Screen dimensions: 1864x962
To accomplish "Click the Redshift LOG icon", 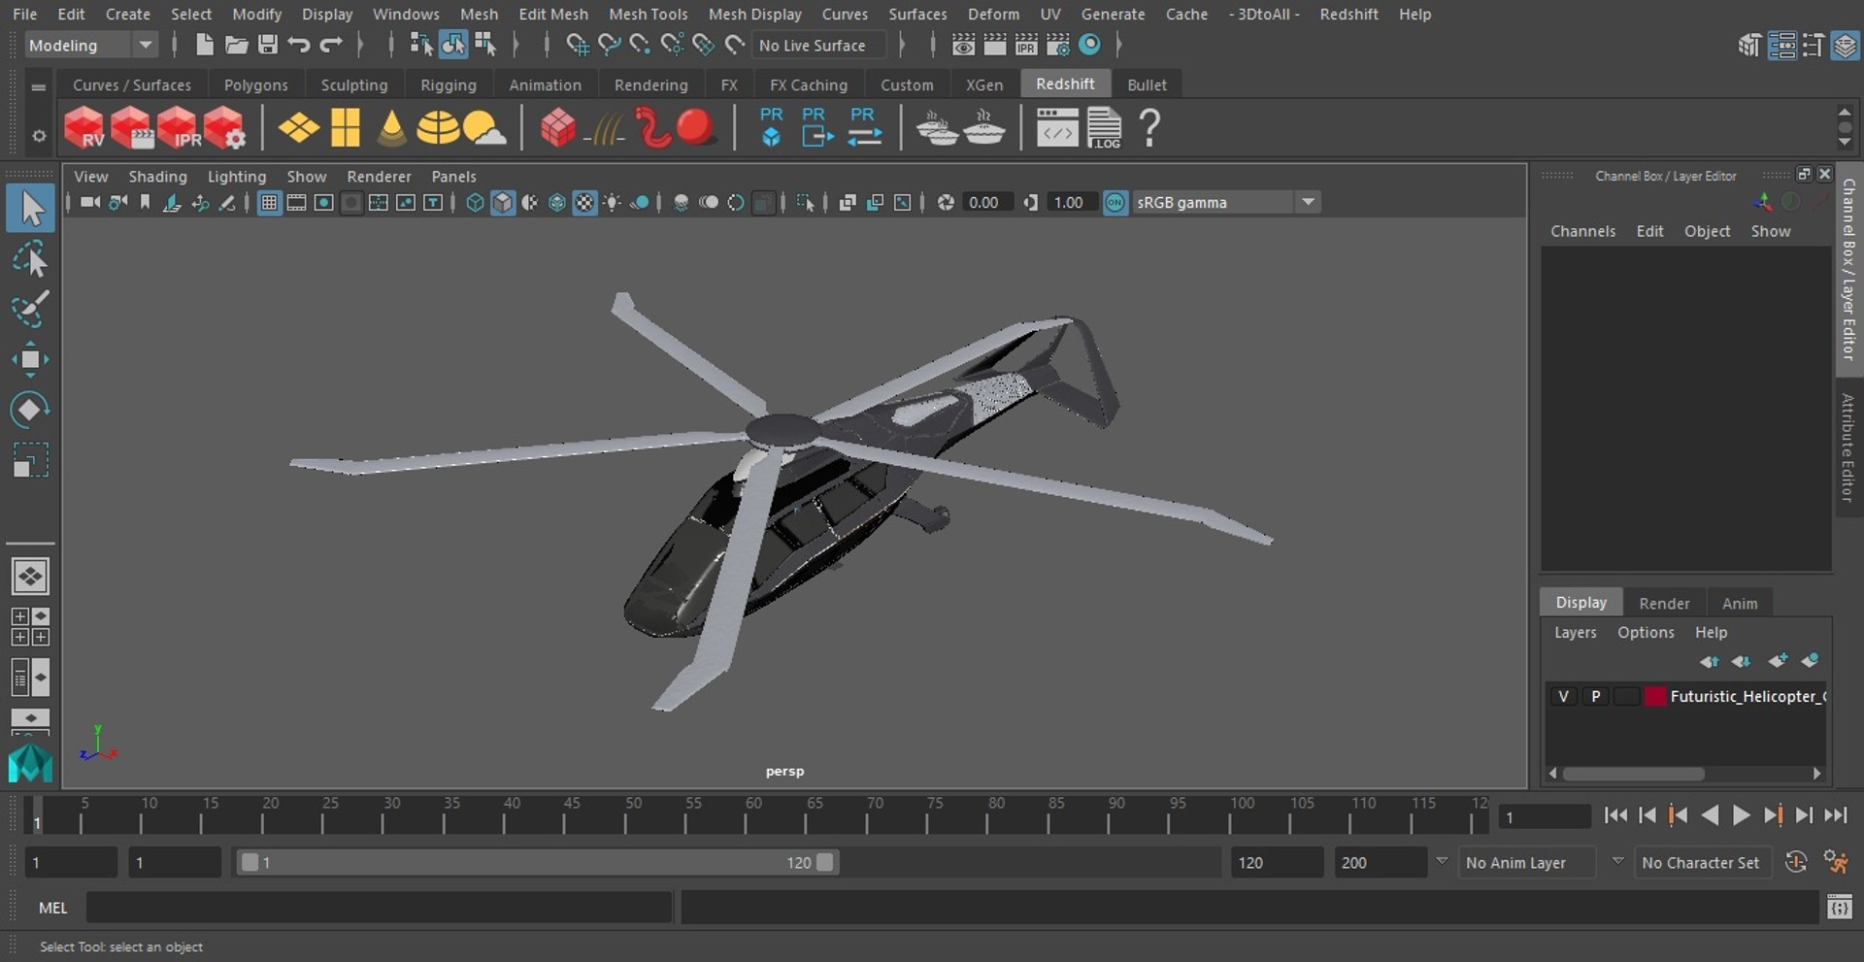I will coord(1104,127).
